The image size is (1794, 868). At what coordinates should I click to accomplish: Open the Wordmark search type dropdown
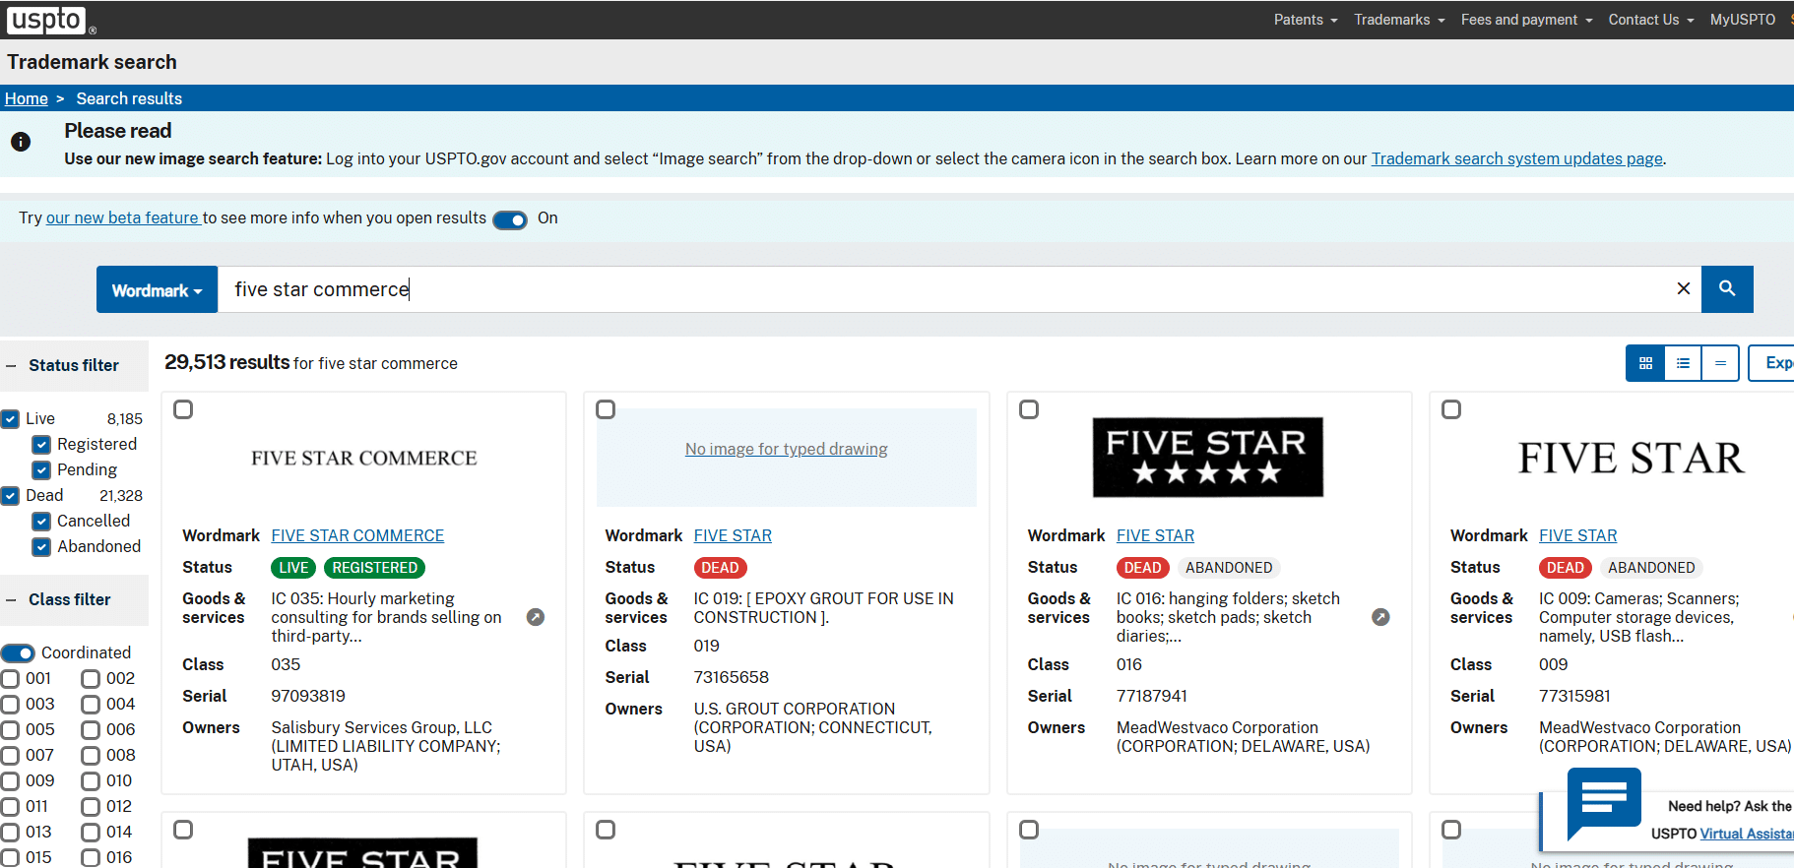157,289
